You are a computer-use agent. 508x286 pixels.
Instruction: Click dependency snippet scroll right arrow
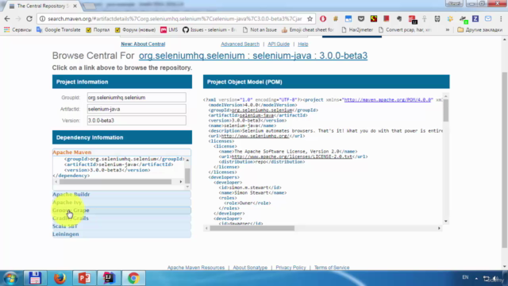coord(181,182)
